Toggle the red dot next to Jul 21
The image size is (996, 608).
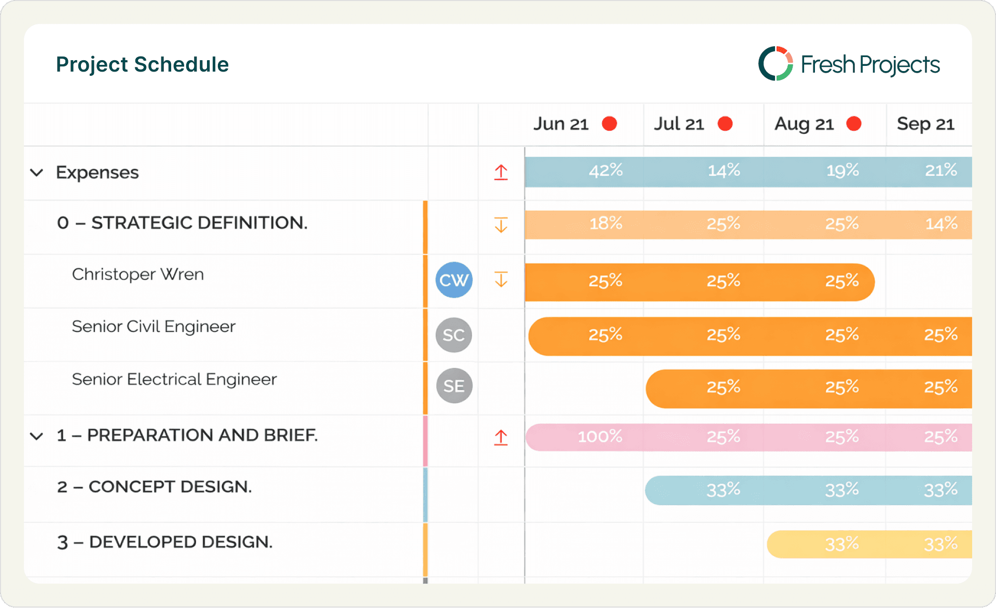(725, 124)
